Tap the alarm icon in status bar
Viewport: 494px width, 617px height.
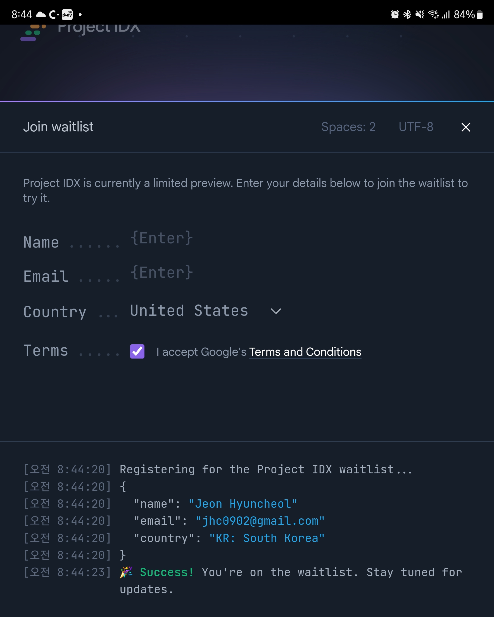coord(395,14)
